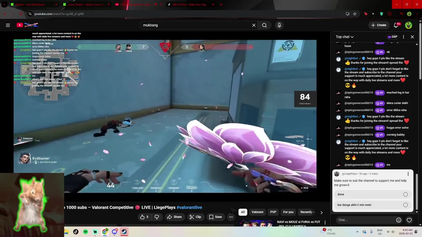Open the NAVI vs MOUZ video thumbnail
422x237 pixels.
[x=257, y=224]
